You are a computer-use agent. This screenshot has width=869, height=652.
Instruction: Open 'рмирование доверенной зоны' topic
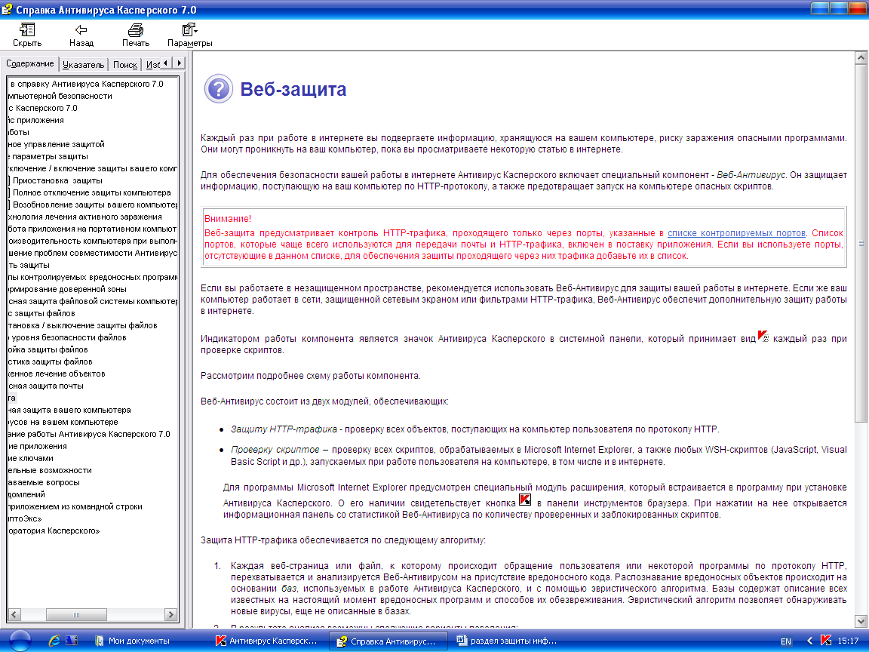tap(68, 290)
